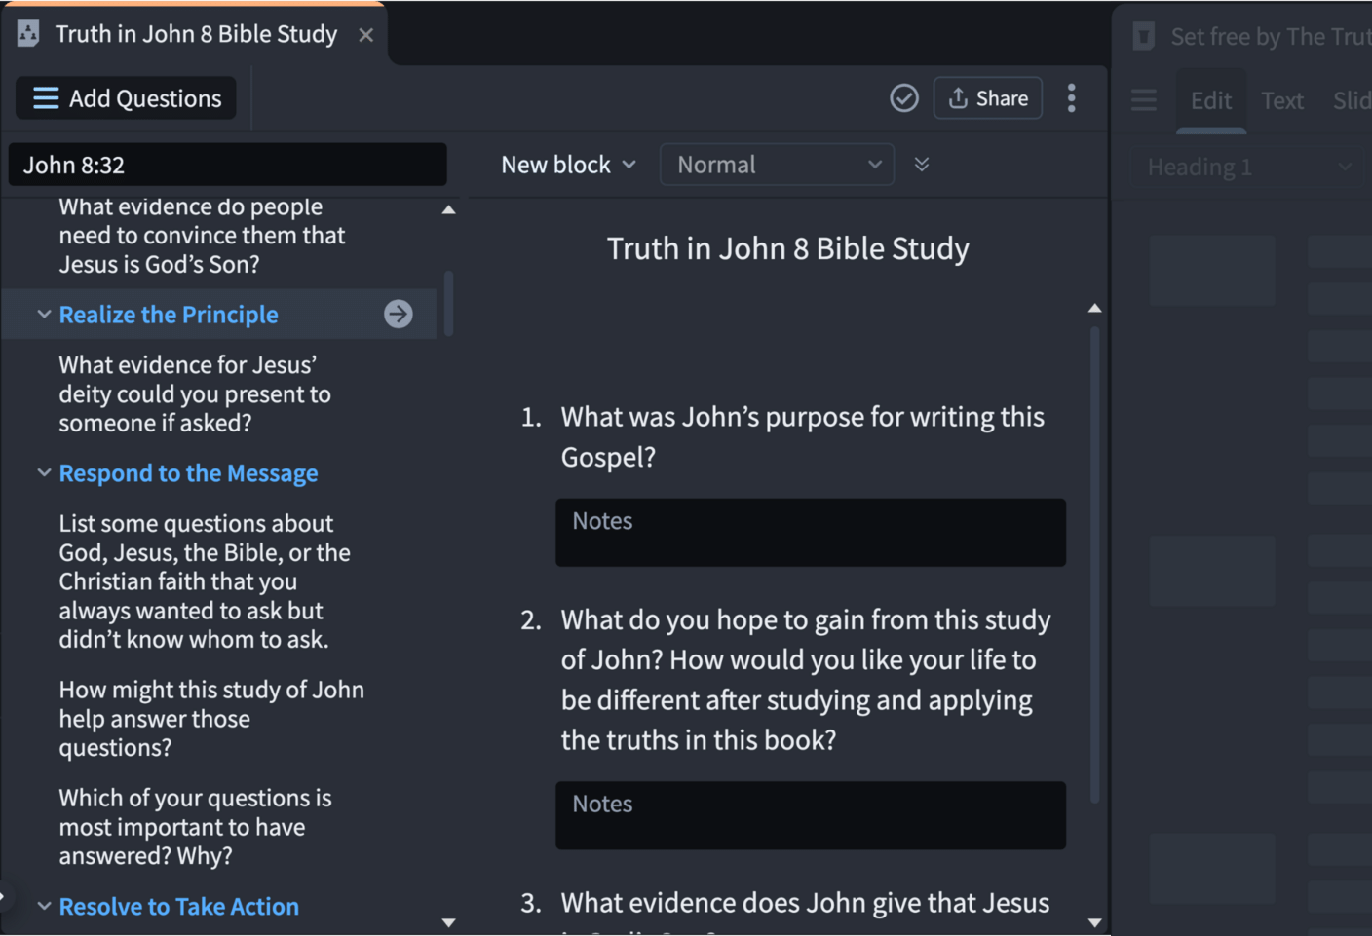This screenshot has height=936, width=1372.
Task: Share the Bible study document
Action: coord(987,98)
